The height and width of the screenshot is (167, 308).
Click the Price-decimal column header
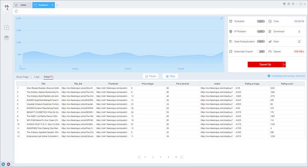pos(183,84)
